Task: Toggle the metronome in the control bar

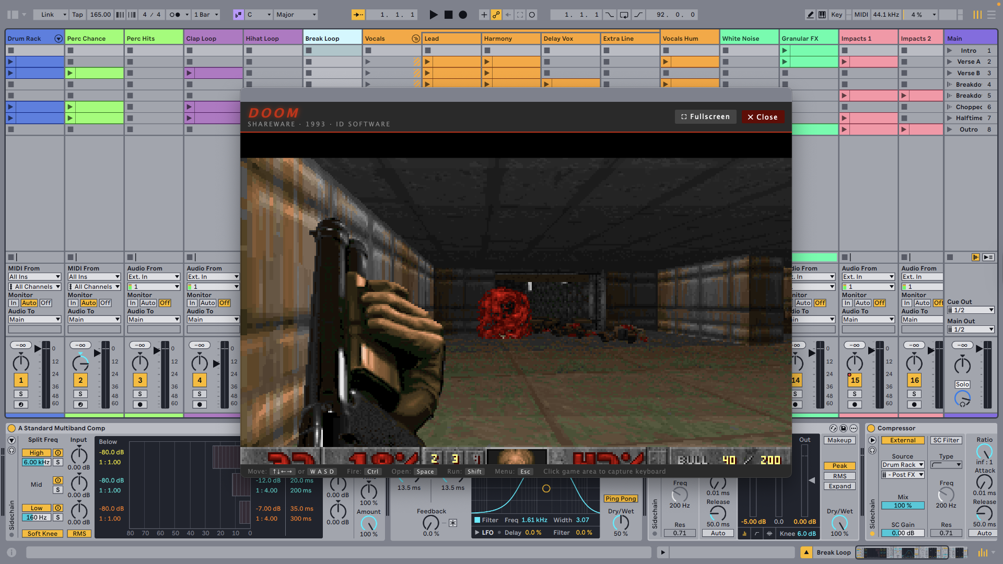Action: (x=176, y=15)
